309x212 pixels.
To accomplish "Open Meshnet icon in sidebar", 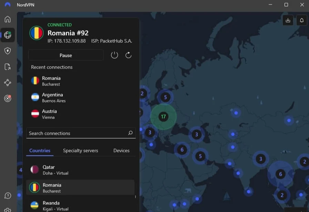I will pos(8,83).
